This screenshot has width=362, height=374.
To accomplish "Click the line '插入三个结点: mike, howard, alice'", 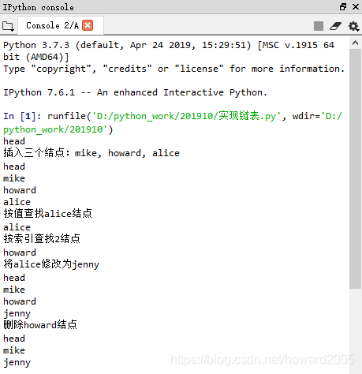I will (x=91, y=153).
